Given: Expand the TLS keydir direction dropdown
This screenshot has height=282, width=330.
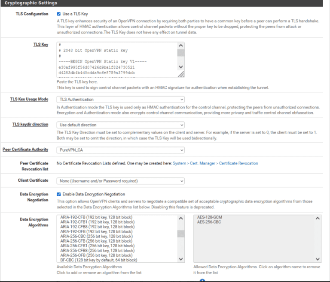Looking at the screenshot, I should click(x=120, y=125).
